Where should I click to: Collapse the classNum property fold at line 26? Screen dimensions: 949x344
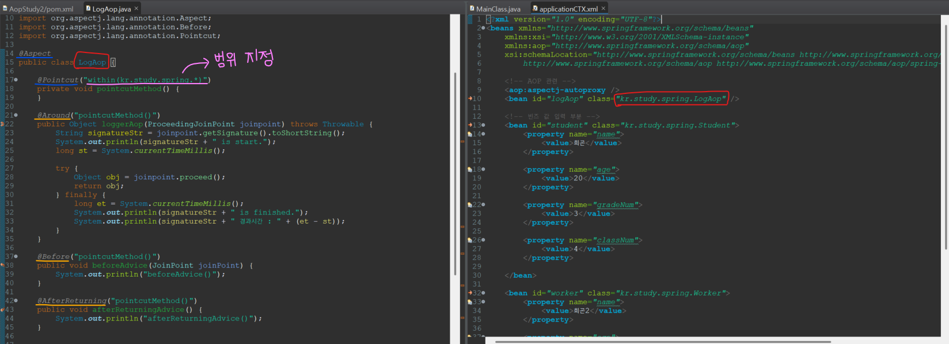point(484,240)
